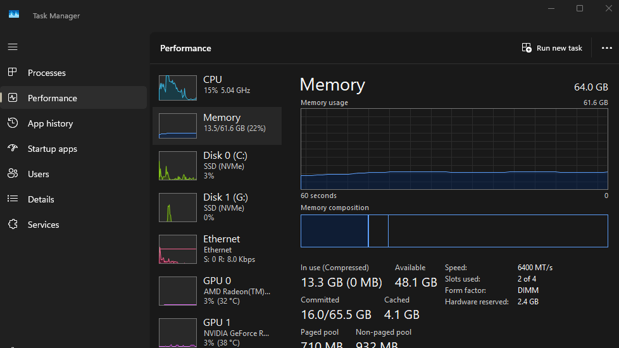Go to the Processes page
Screen dimensions: 619x348
[74, 73]
